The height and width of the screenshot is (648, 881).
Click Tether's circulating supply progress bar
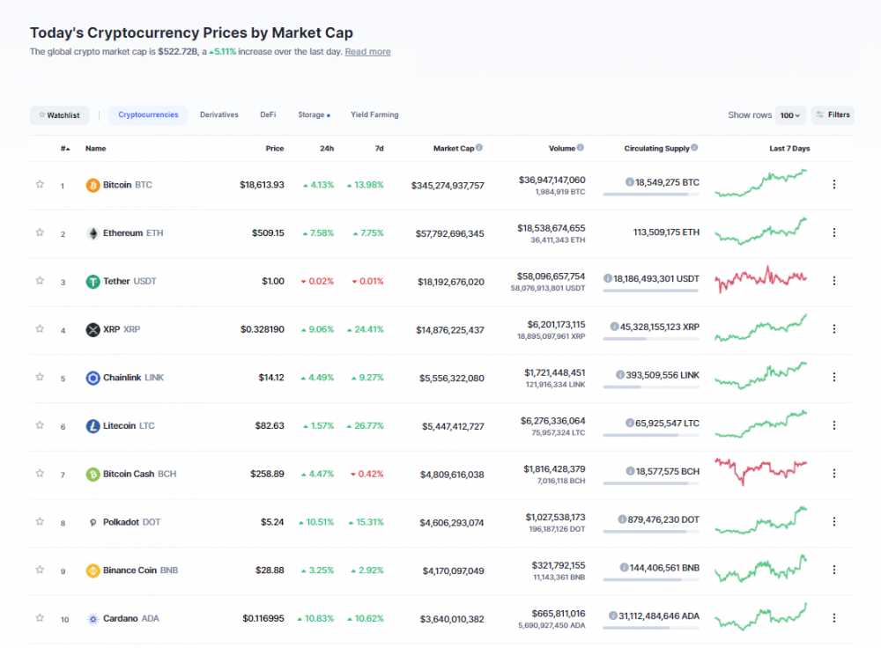click(651, 291)
